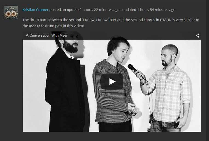Open Kristian Cramer's profile link

click(35, 10)
